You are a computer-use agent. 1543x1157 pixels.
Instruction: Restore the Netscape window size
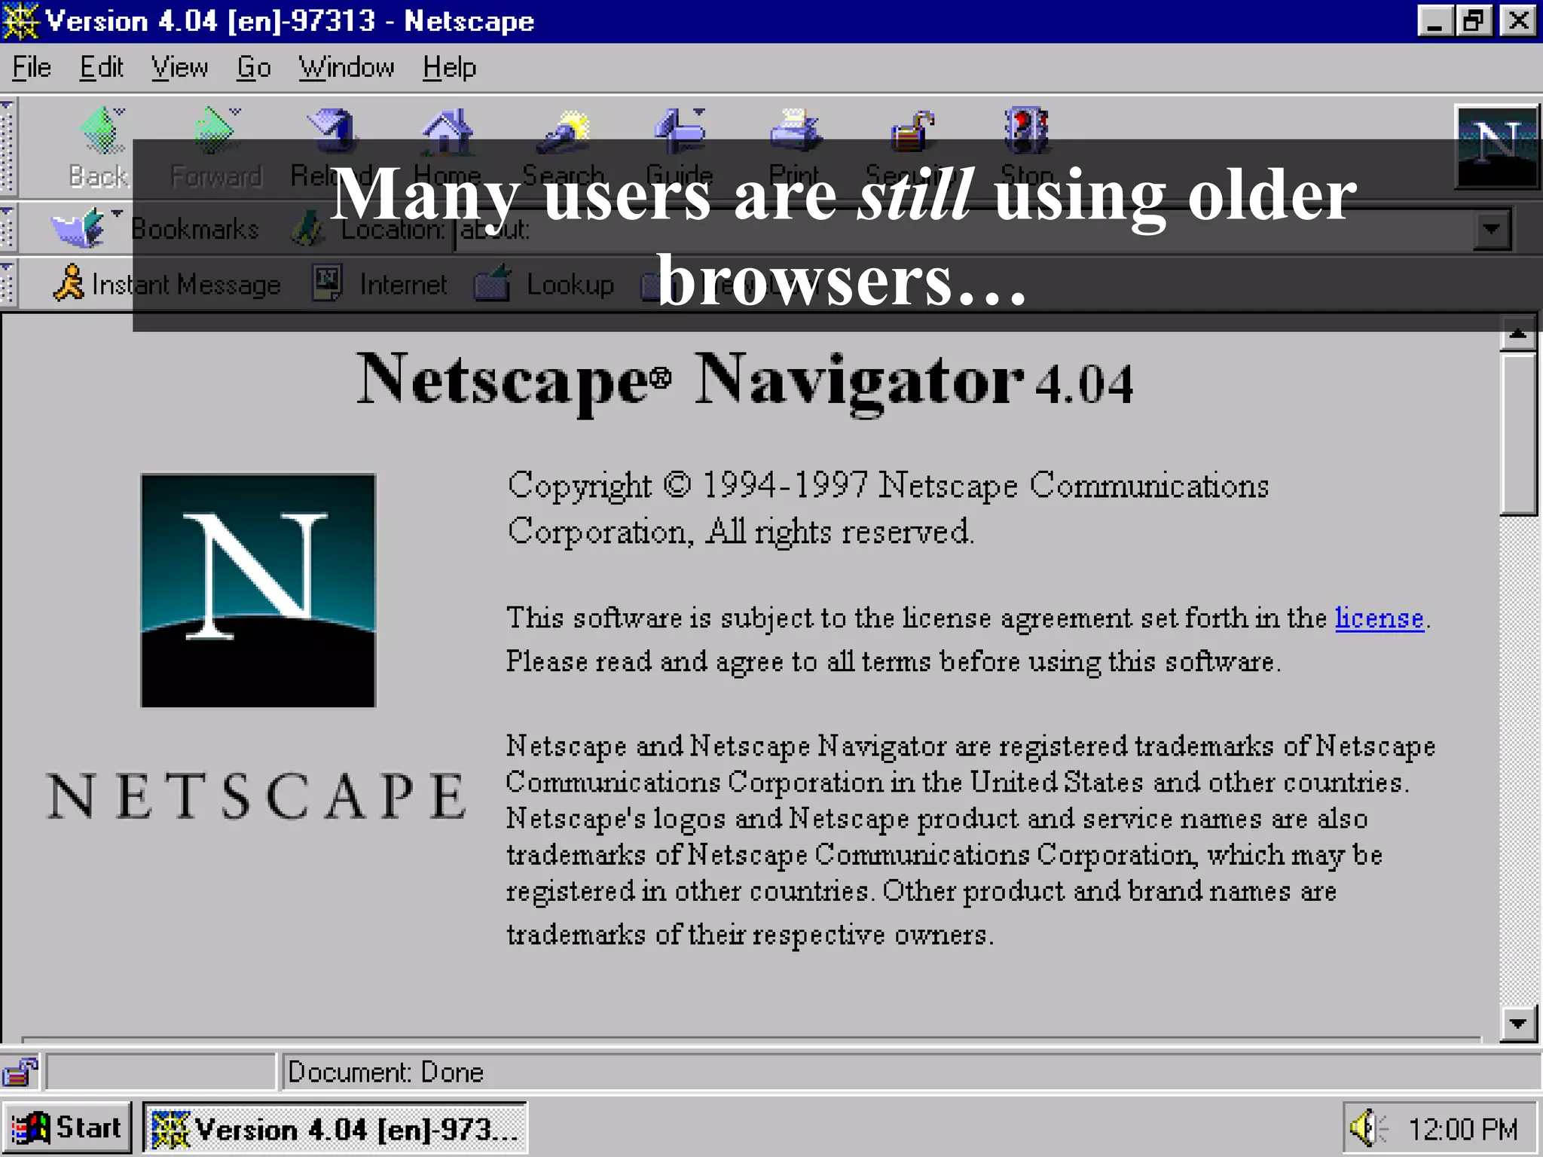(1474, 21)
